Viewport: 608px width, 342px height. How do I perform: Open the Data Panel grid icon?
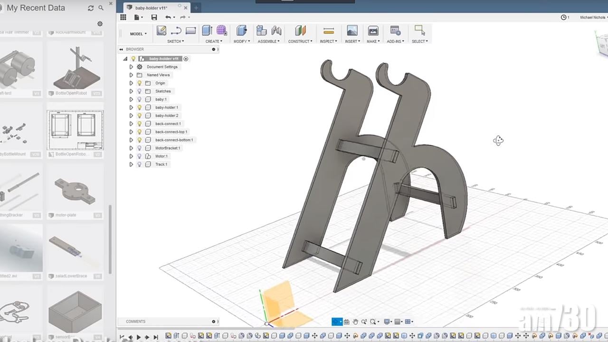tap(123, 18)
